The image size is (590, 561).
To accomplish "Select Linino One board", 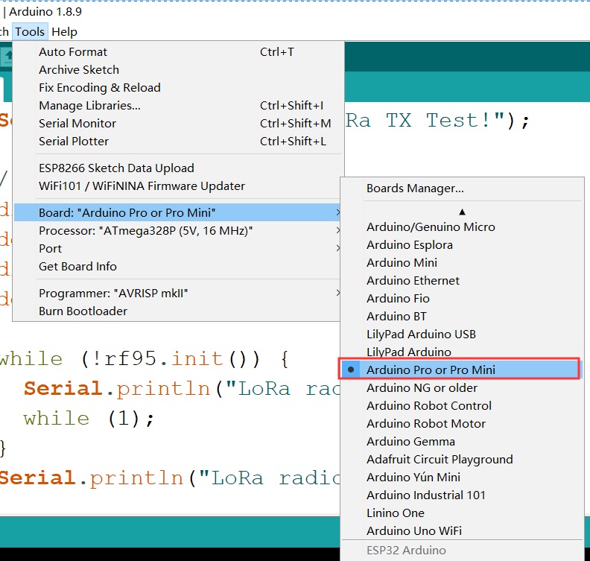I will coord(462,513).
